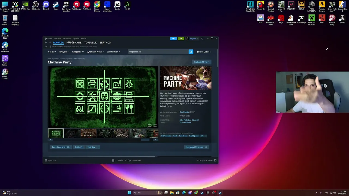Select the Riot Client desktop icon
Image resolution: width=349 pixels, height=196 pixels.
tap(87, 6)
